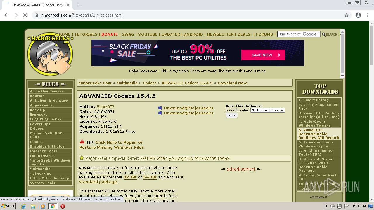Click the address bar URL
Viewport: 374px width, 210px height.
(x=82, y=15)
